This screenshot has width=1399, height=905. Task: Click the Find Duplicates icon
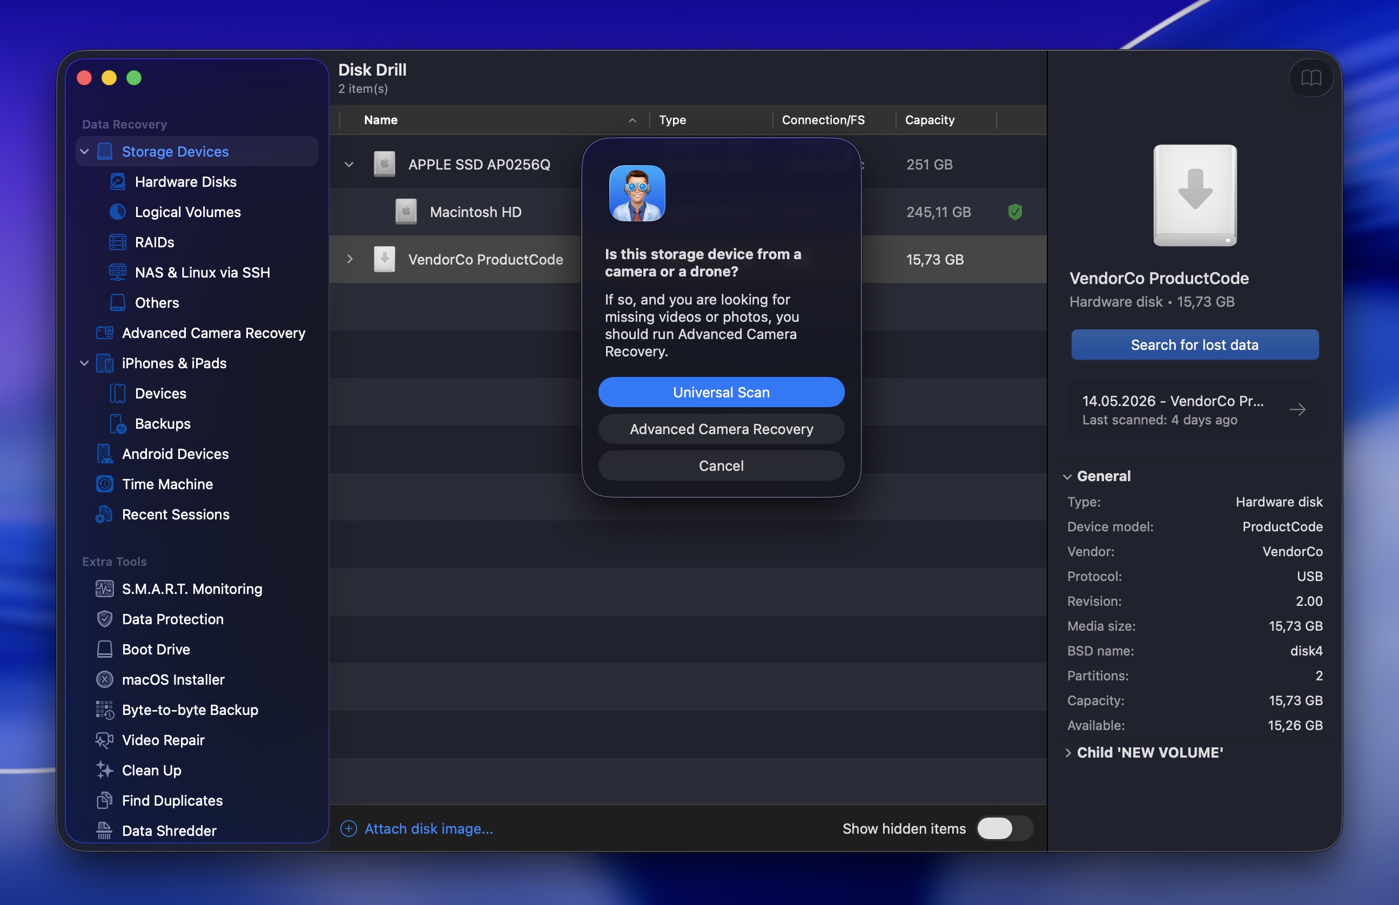[x=105, y=800]
